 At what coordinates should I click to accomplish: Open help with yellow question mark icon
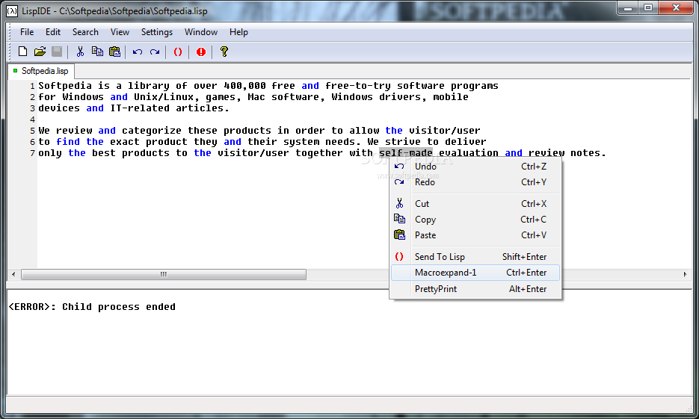point(224,52)
